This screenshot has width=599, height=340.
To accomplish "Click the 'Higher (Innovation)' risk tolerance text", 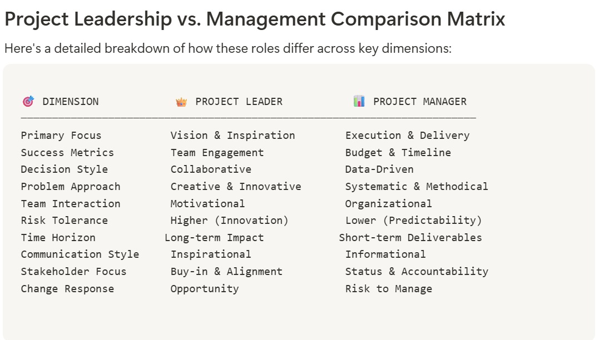I will click(229, 221).
